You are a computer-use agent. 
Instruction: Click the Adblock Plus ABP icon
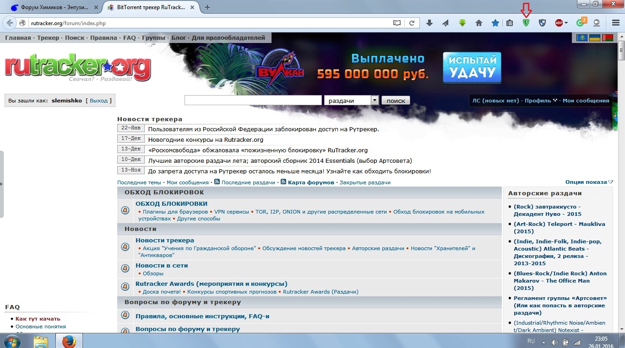pos(559,23)
